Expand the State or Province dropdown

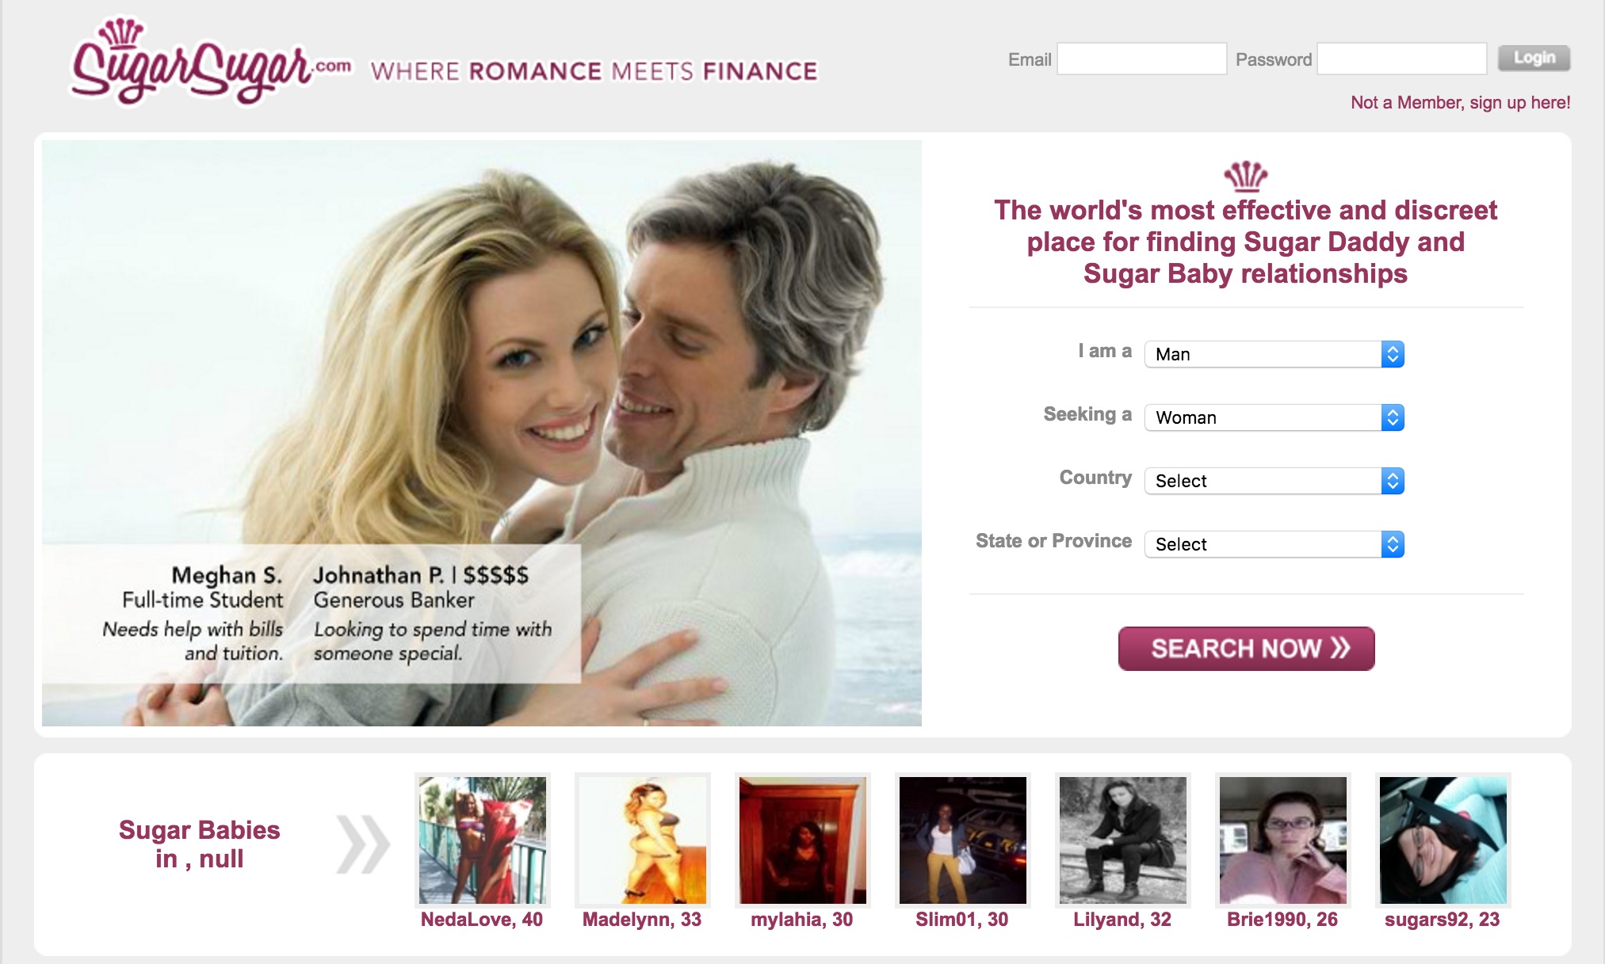point(1274,544)
